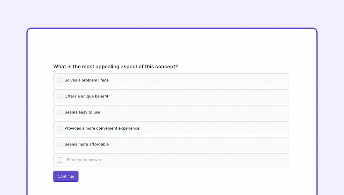Check the 'Provides a more convenient experience' checkbox
Viewport: 344px width, 195px height.
click(x=60, y=128)
